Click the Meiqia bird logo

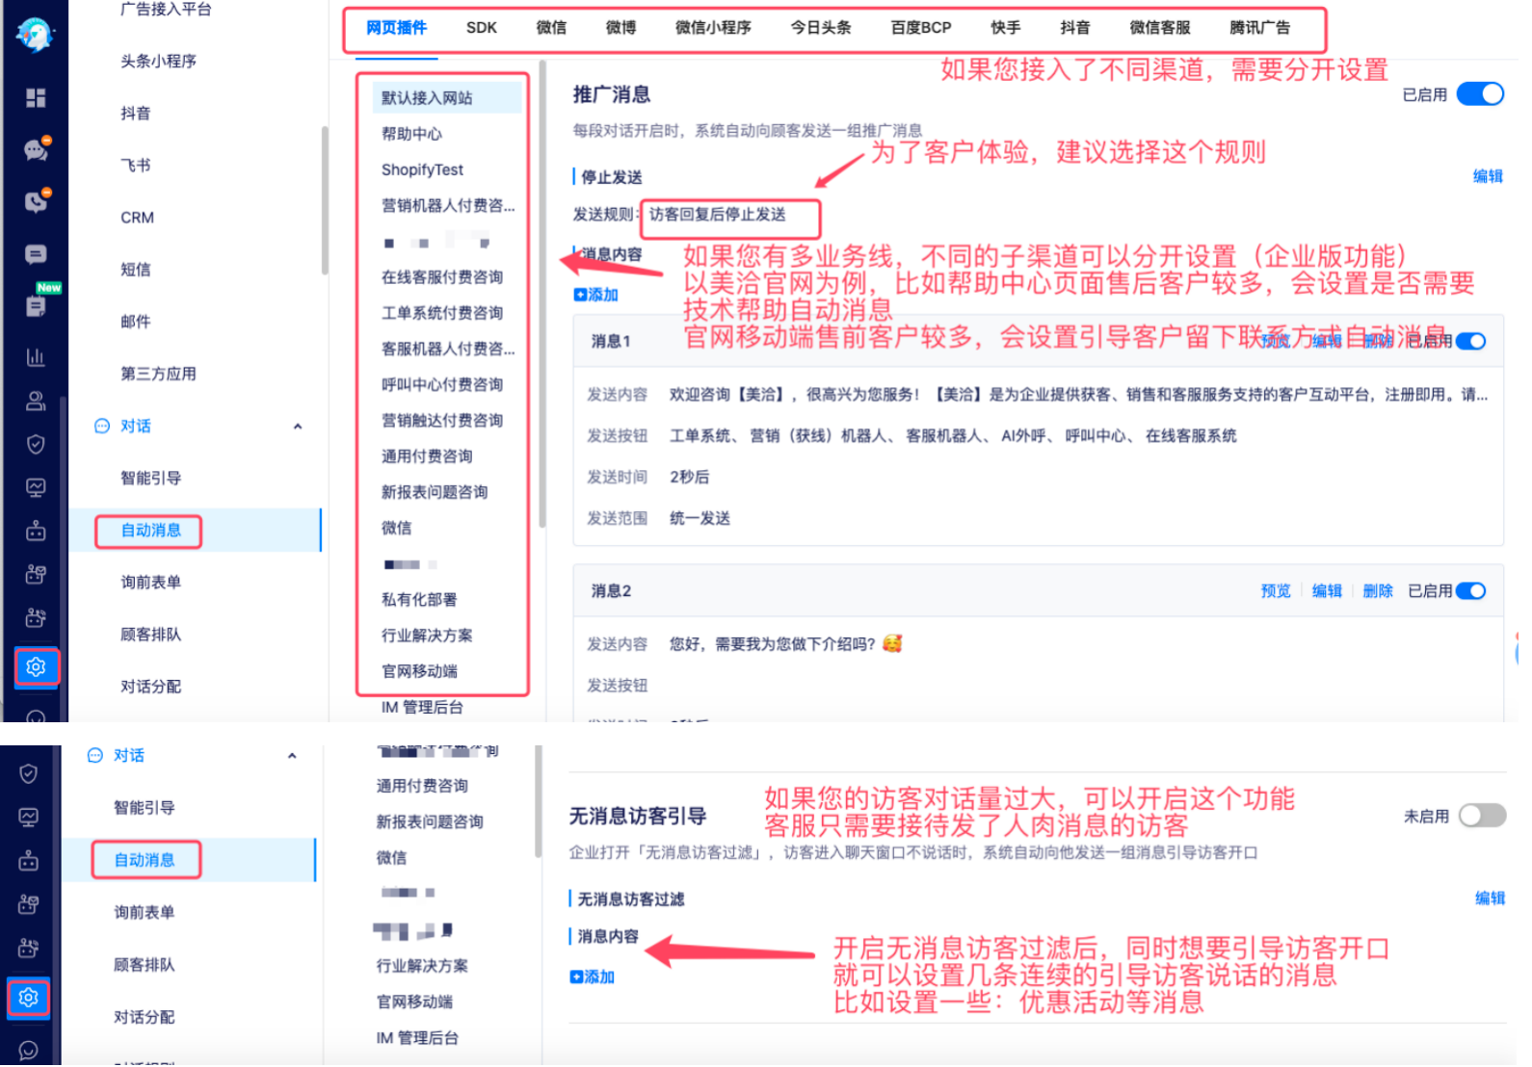point(35,36)
